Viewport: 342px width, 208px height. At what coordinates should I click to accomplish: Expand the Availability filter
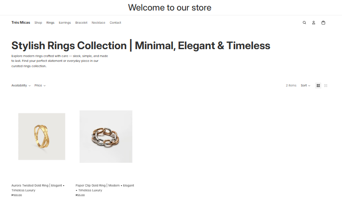[x=21, y=86]
